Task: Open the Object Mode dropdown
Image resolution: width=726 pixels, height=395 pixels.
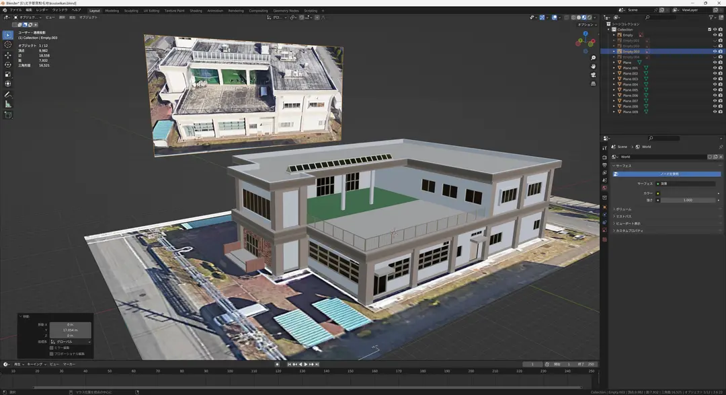Action: [28, 17]
